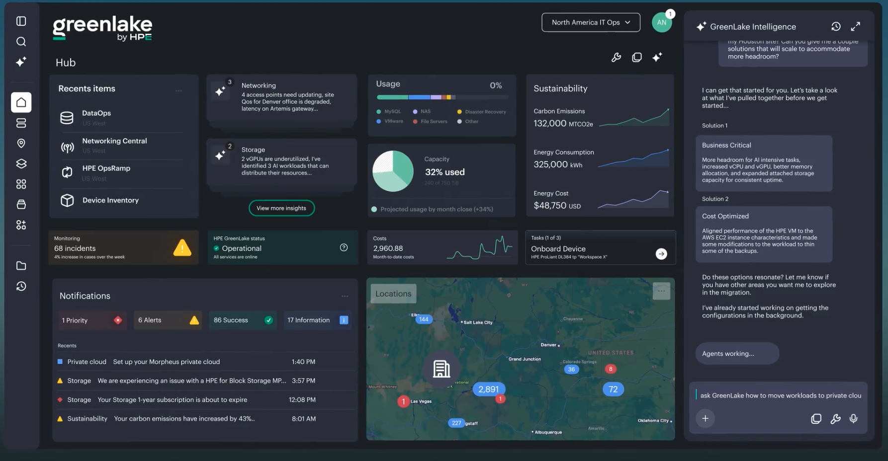Open AI sparkle icon in left sidebar
This screenshot has height=461, width=888.
click(x=21, y=62)
